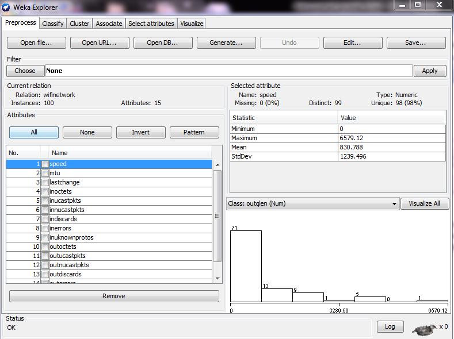Image resolution: width=454 pixels, height=339 pixels.
Task: Check the inunknownprotos attribute checkbox
Action: tap(45, 237)
